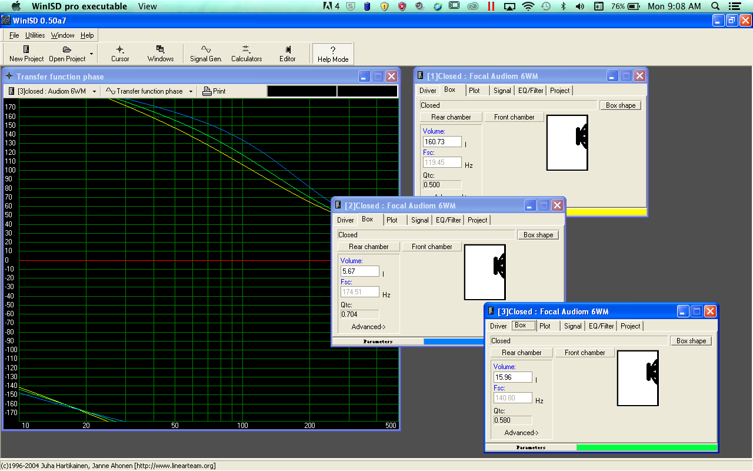Open the Apple menu
Screen dimensions: 753x471
pyautogui.click(x=16, y=6)
